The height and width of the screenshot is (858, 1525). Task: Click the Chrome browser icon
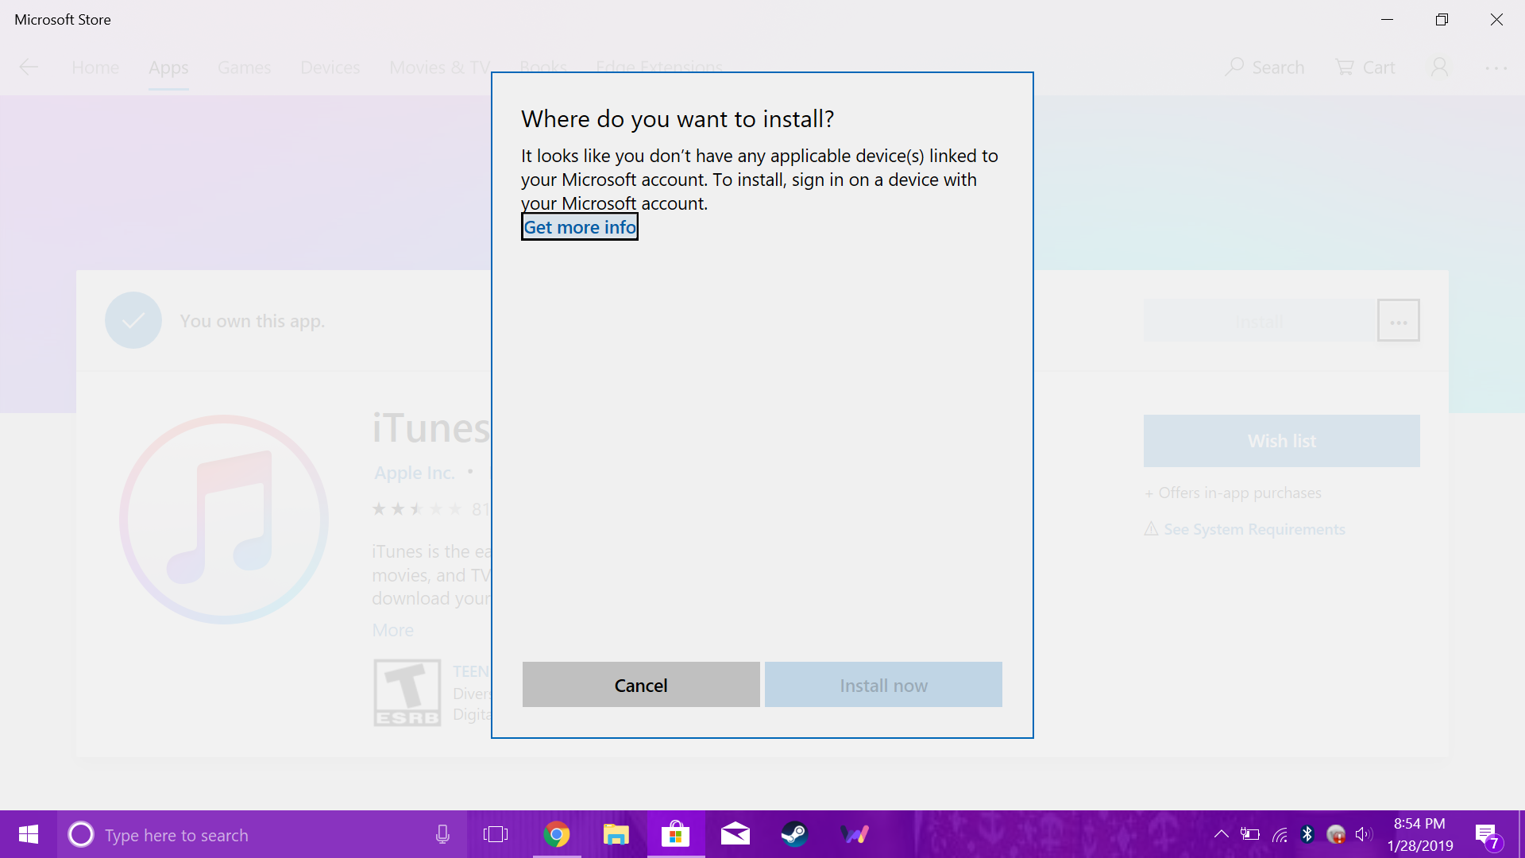coord(559,834)
